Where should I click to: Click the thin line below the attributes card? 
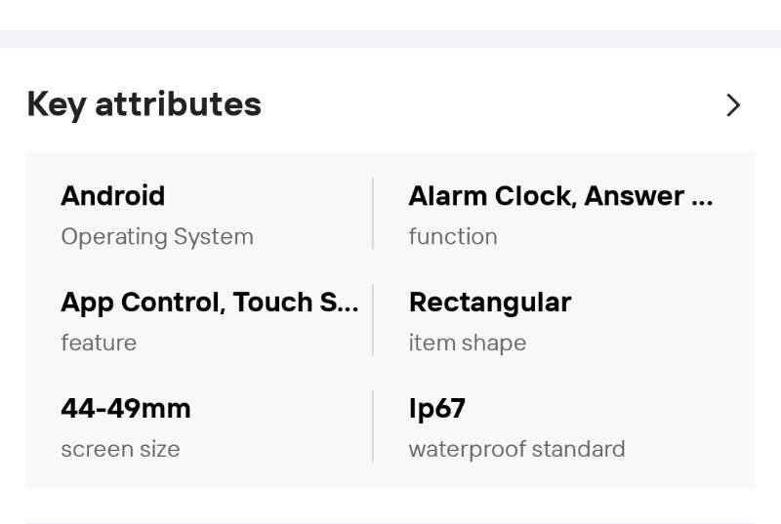pyautogui.click(x=390, y=523)
